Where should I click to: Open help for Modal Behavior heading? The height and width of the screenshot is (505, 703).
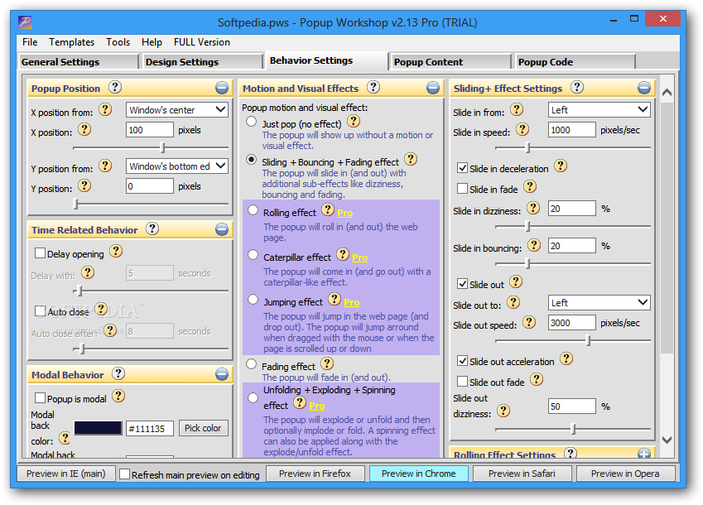[118, 373]
